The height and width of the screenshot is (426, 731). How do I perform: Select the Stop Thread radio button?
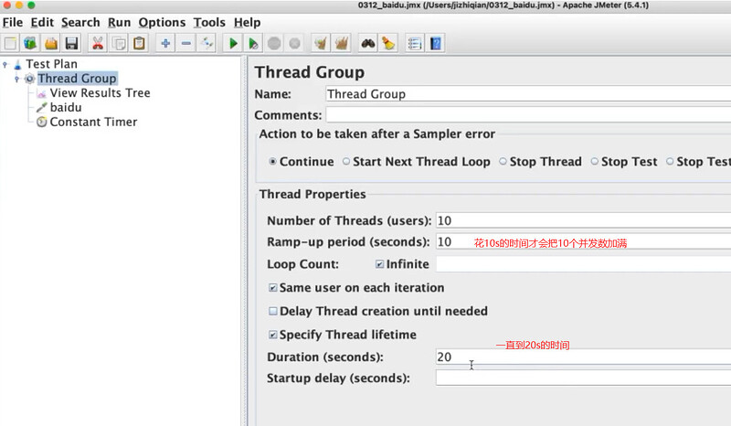503,162
